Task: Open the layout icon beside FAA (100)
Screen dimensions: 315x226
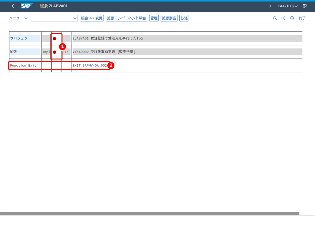Action: 305,6
